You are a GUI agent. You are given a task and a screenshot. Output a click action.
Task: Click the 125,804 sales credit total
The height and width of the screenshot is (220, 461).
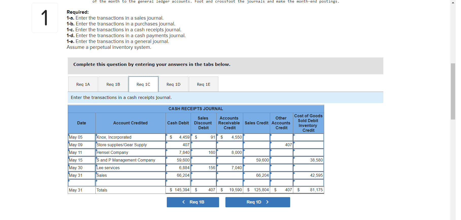tap(256, 190)
